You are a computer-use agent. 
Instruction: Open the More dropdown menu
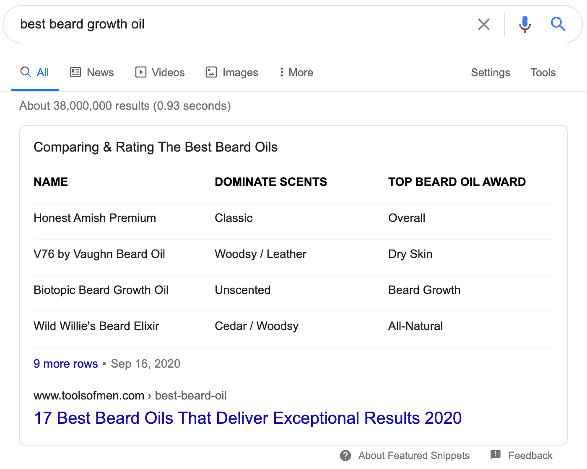pyautogui.click(x=296, y=72)
